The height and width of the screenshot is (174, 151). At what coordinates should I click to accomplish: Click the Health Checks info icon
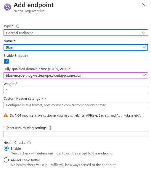point(29,143)
